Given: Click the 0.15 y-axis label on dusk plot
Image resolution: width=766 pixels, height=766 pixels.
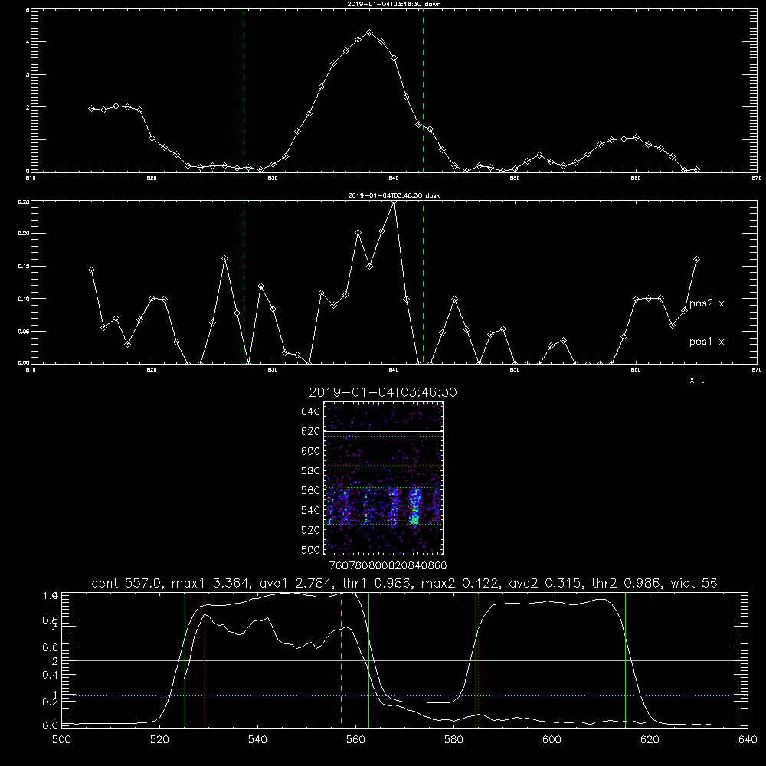Looking at the screenshot, I should (x=24, y=267).
